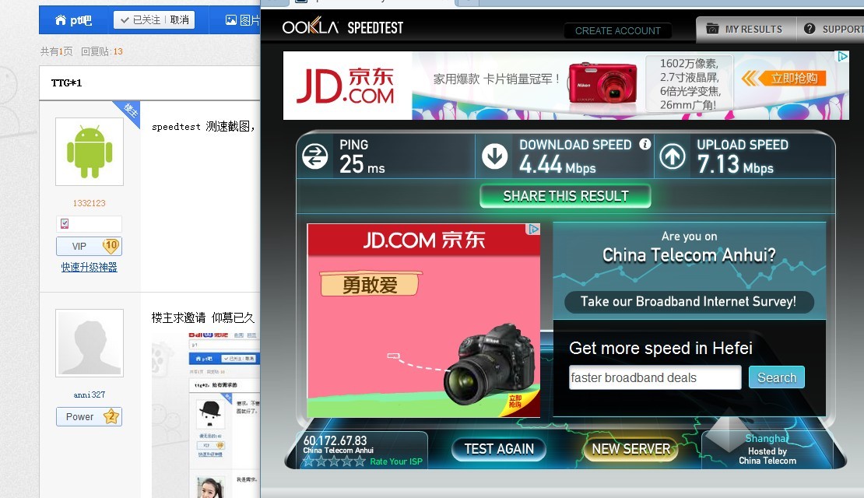Click the 已关注 followed button
Image resolution: width=864 pixels, height=498 pixels.
pyautogui.click(x=141, y=19)
